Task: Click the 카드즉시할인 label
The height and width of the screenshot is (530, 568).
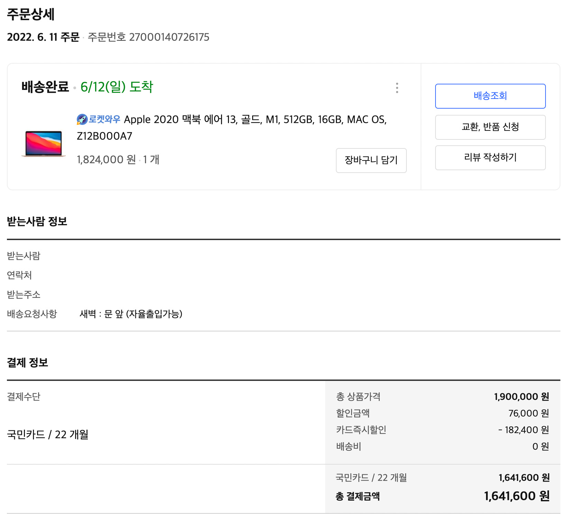Action: [361, 430]
